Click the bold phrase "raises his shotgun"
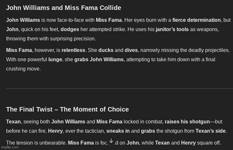The image size is (233, 150). [187, 122]
